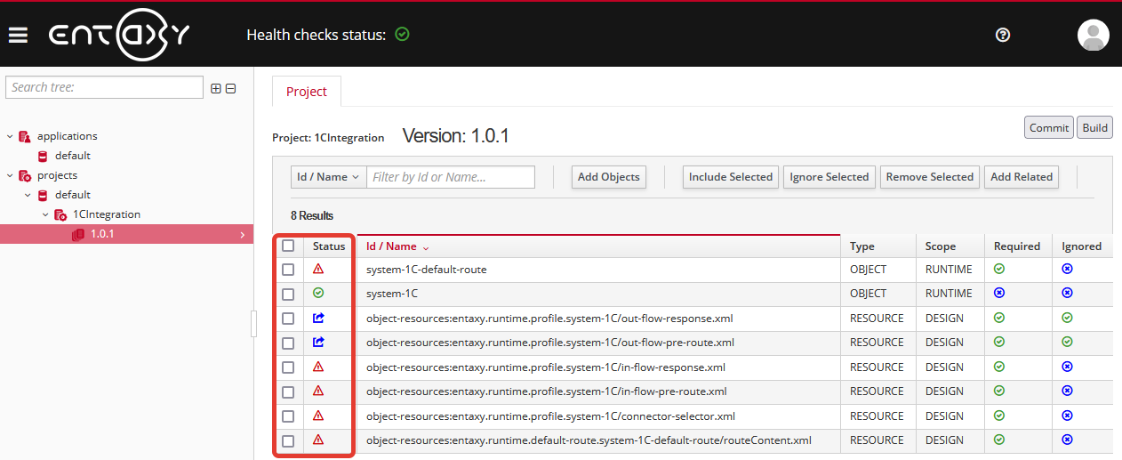
Task: Check the box for out-flow-response.xml row
Action: [288, 319]
